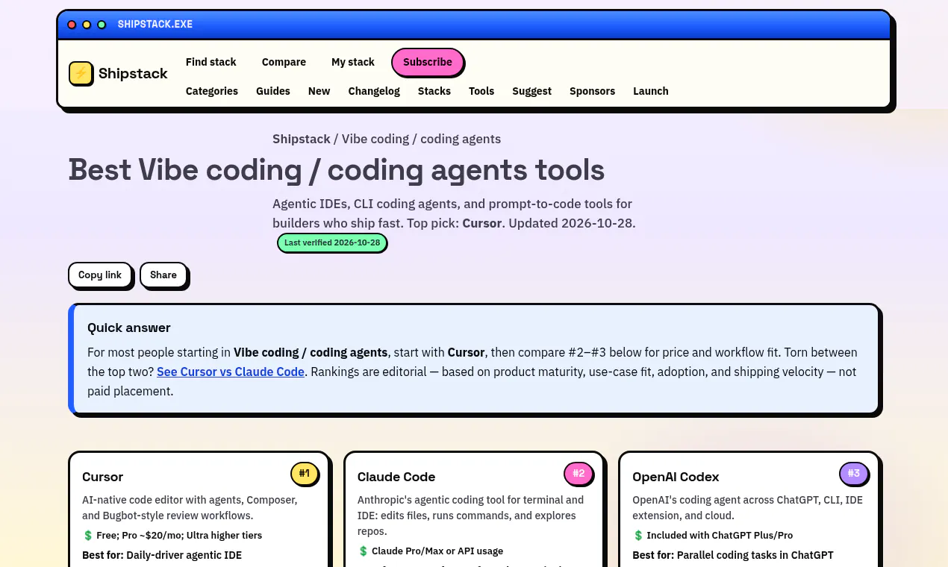Click the yellow window dot in titlebar

(87, 25)
